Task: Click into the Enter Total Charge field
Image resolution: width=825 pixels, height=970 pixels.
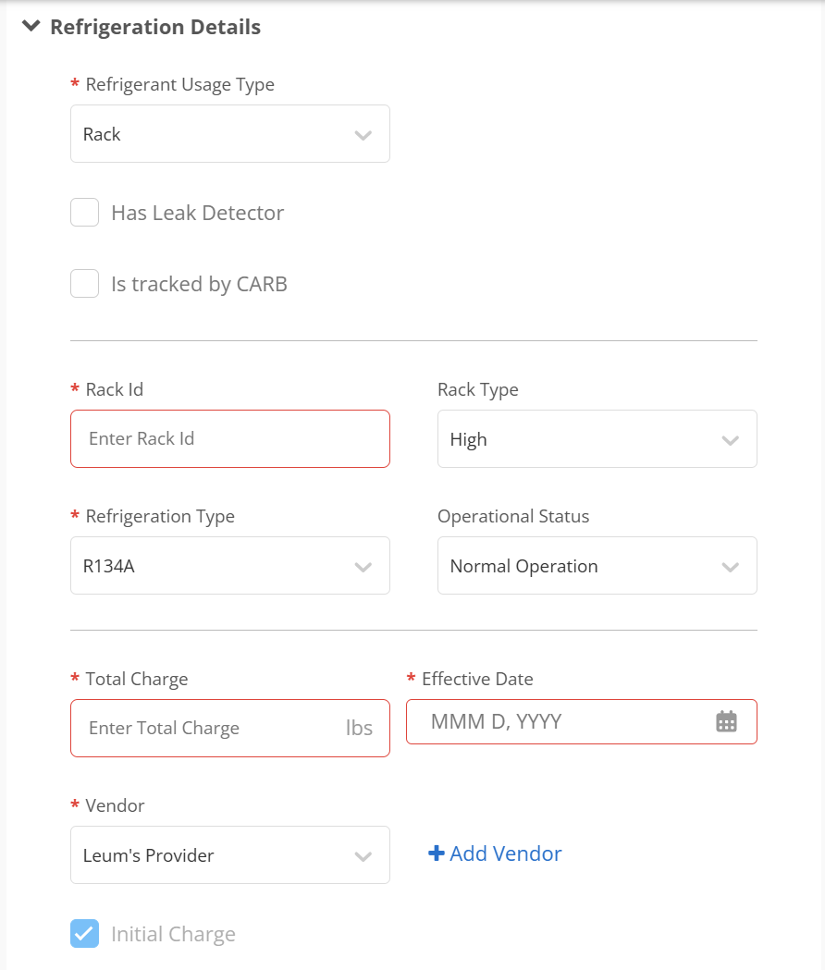Action: tap(208, 729)
